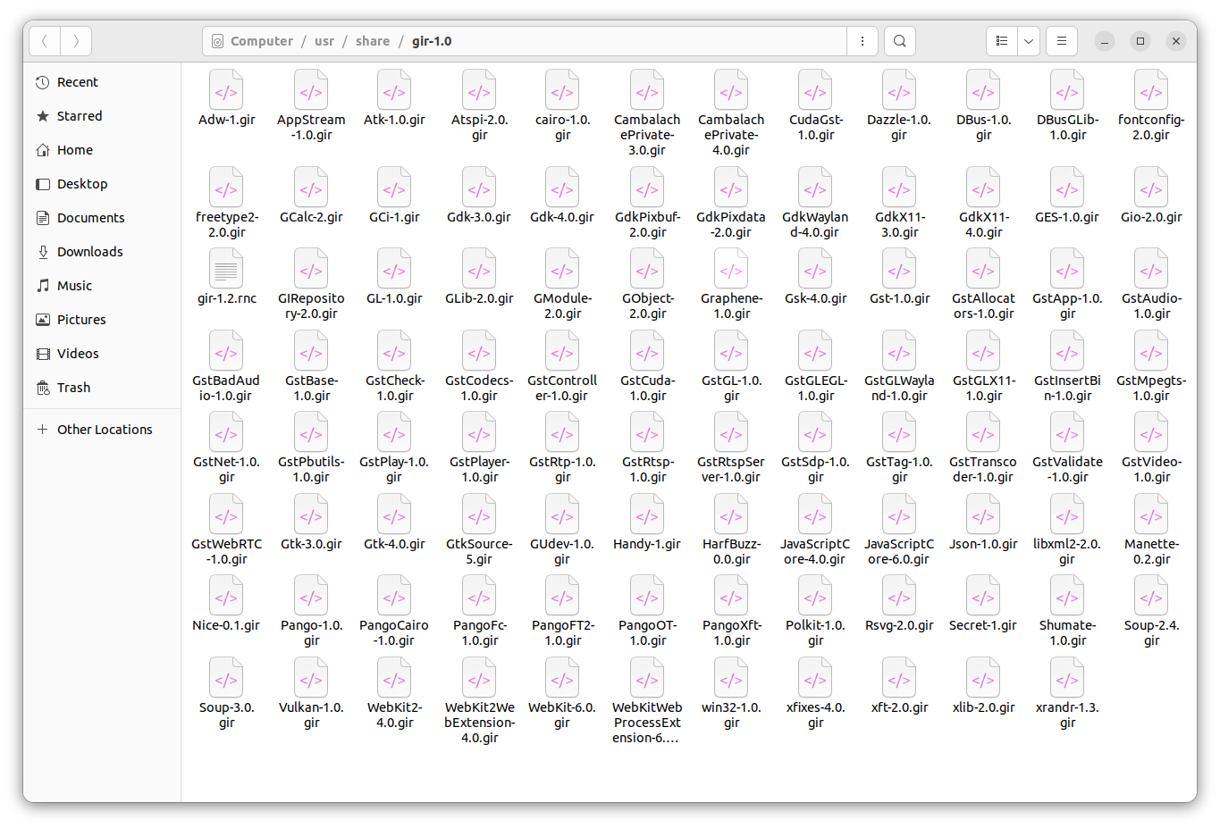Select the Rsvg-2.0.gir file icon
The width and height of the screenshot is (1220, 828).
coord(899,596)
